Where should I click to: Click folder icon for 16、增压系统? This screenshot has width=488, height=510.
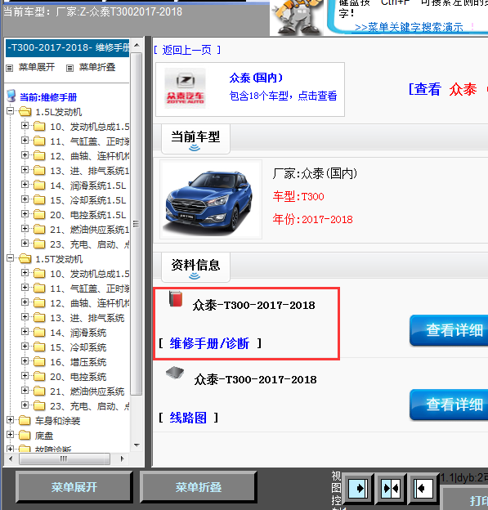(39, 362)
